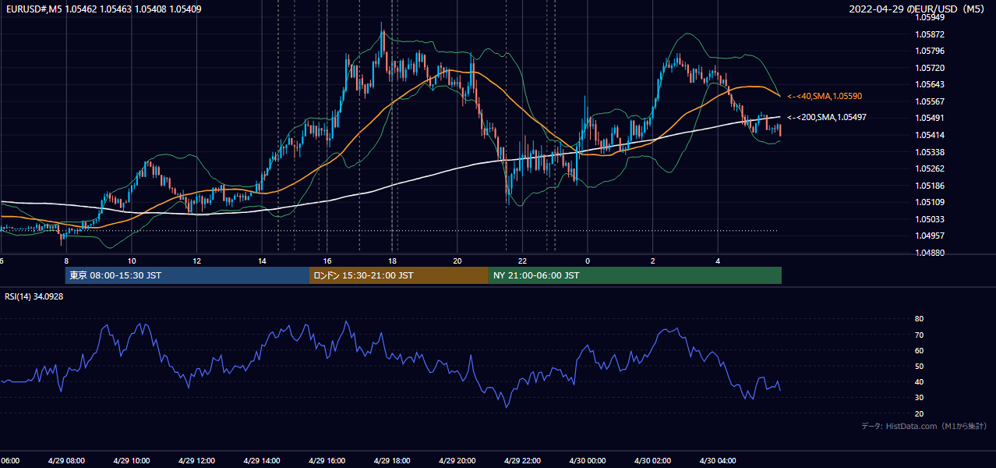Click price axis value 1.05186
The width and height of the screenshot is (996, 468).
[x=929, y=186]
